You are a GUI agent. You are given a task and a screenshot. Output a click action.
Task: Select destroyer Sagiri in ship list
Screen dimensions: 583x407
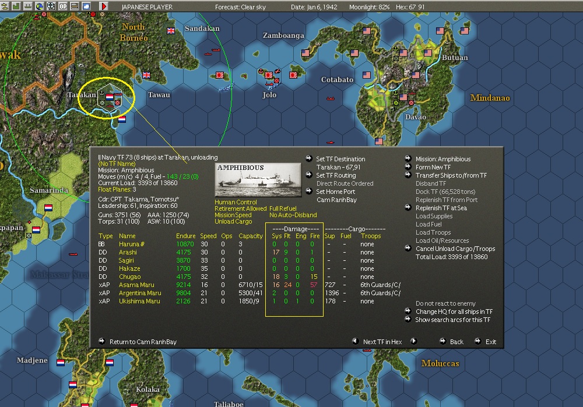click(126, 260)
